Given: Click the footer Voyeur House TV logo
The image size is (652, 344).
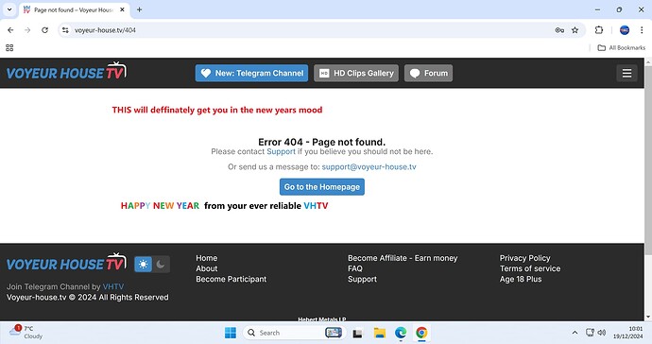Looking at the screenshot, I should point(66,263).
